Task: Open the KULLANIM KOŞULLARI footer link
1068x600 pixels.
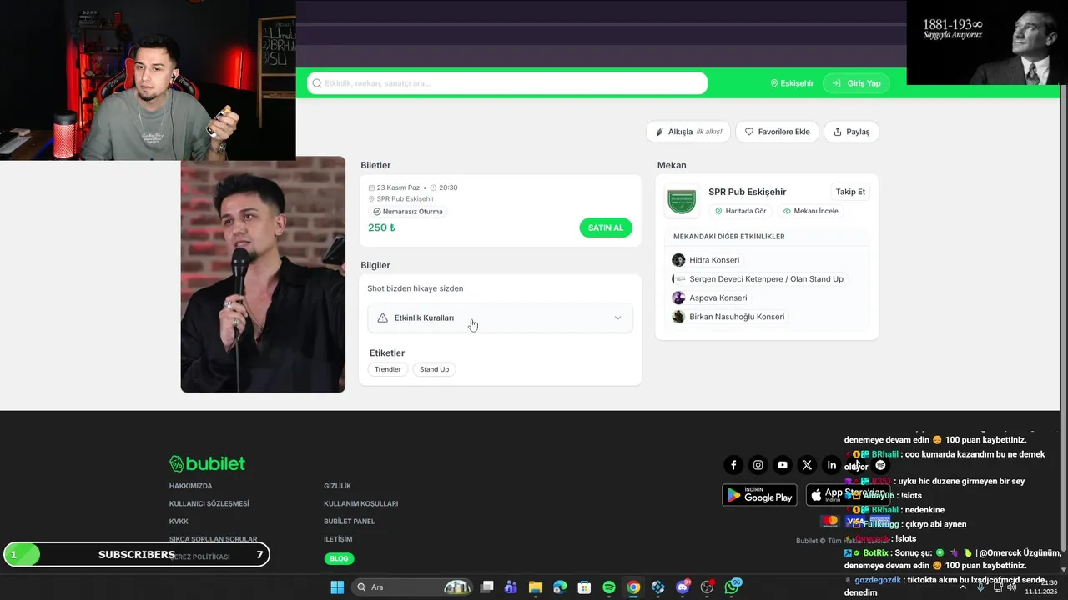Action: (360, 503)
